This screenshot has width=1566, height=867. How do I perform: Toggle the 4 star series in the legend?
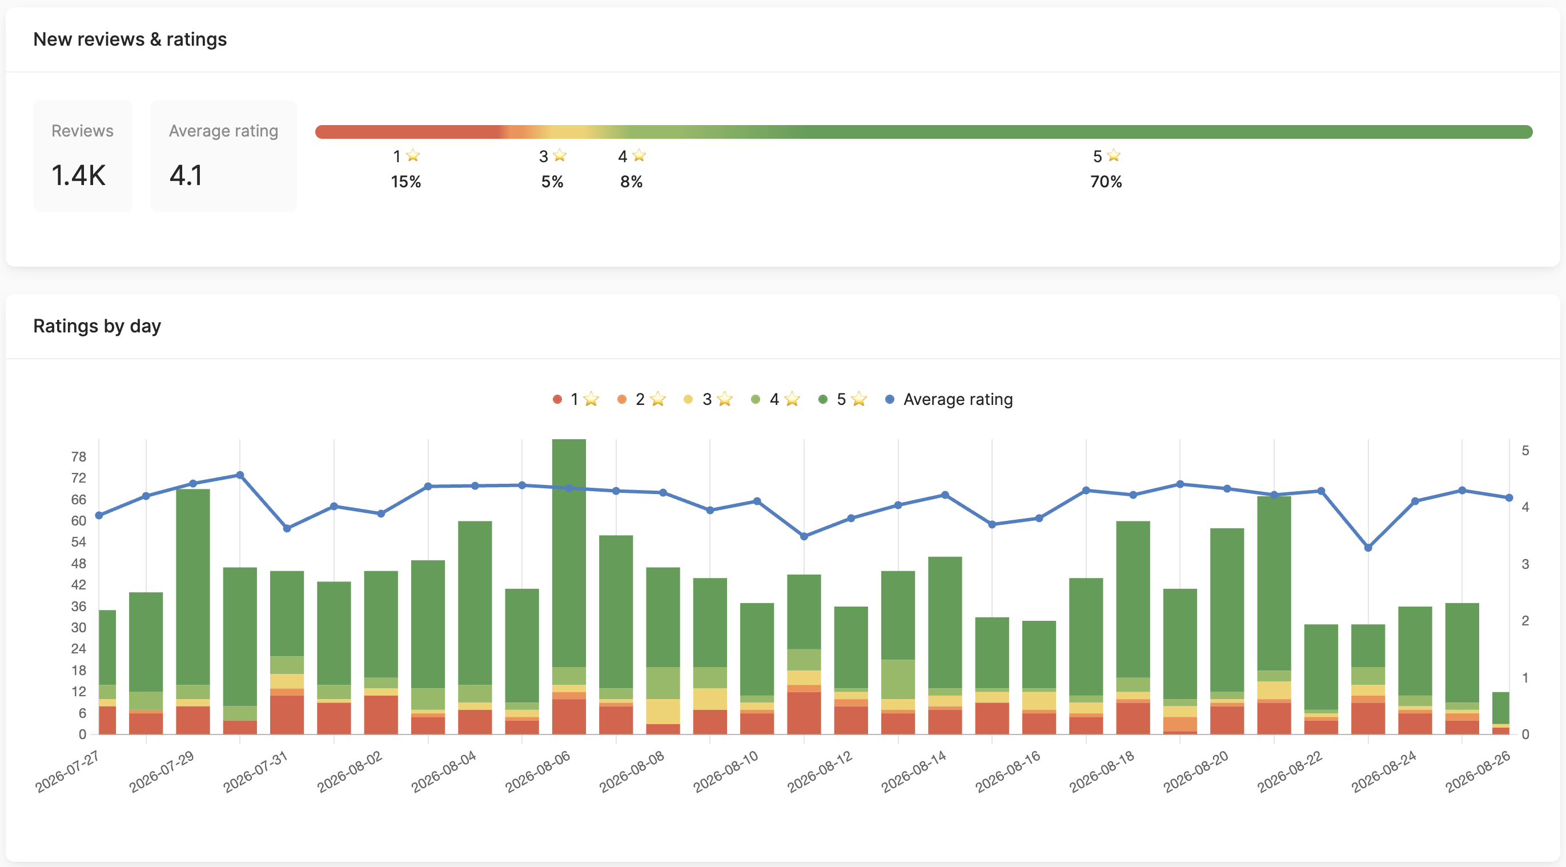click(775, 399)
